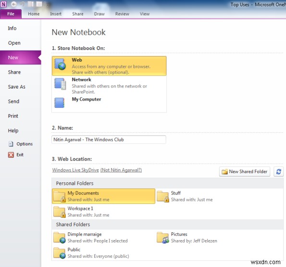Open the File tab
The height and width of the screenshot is (267, 286).
pos(11,14)
